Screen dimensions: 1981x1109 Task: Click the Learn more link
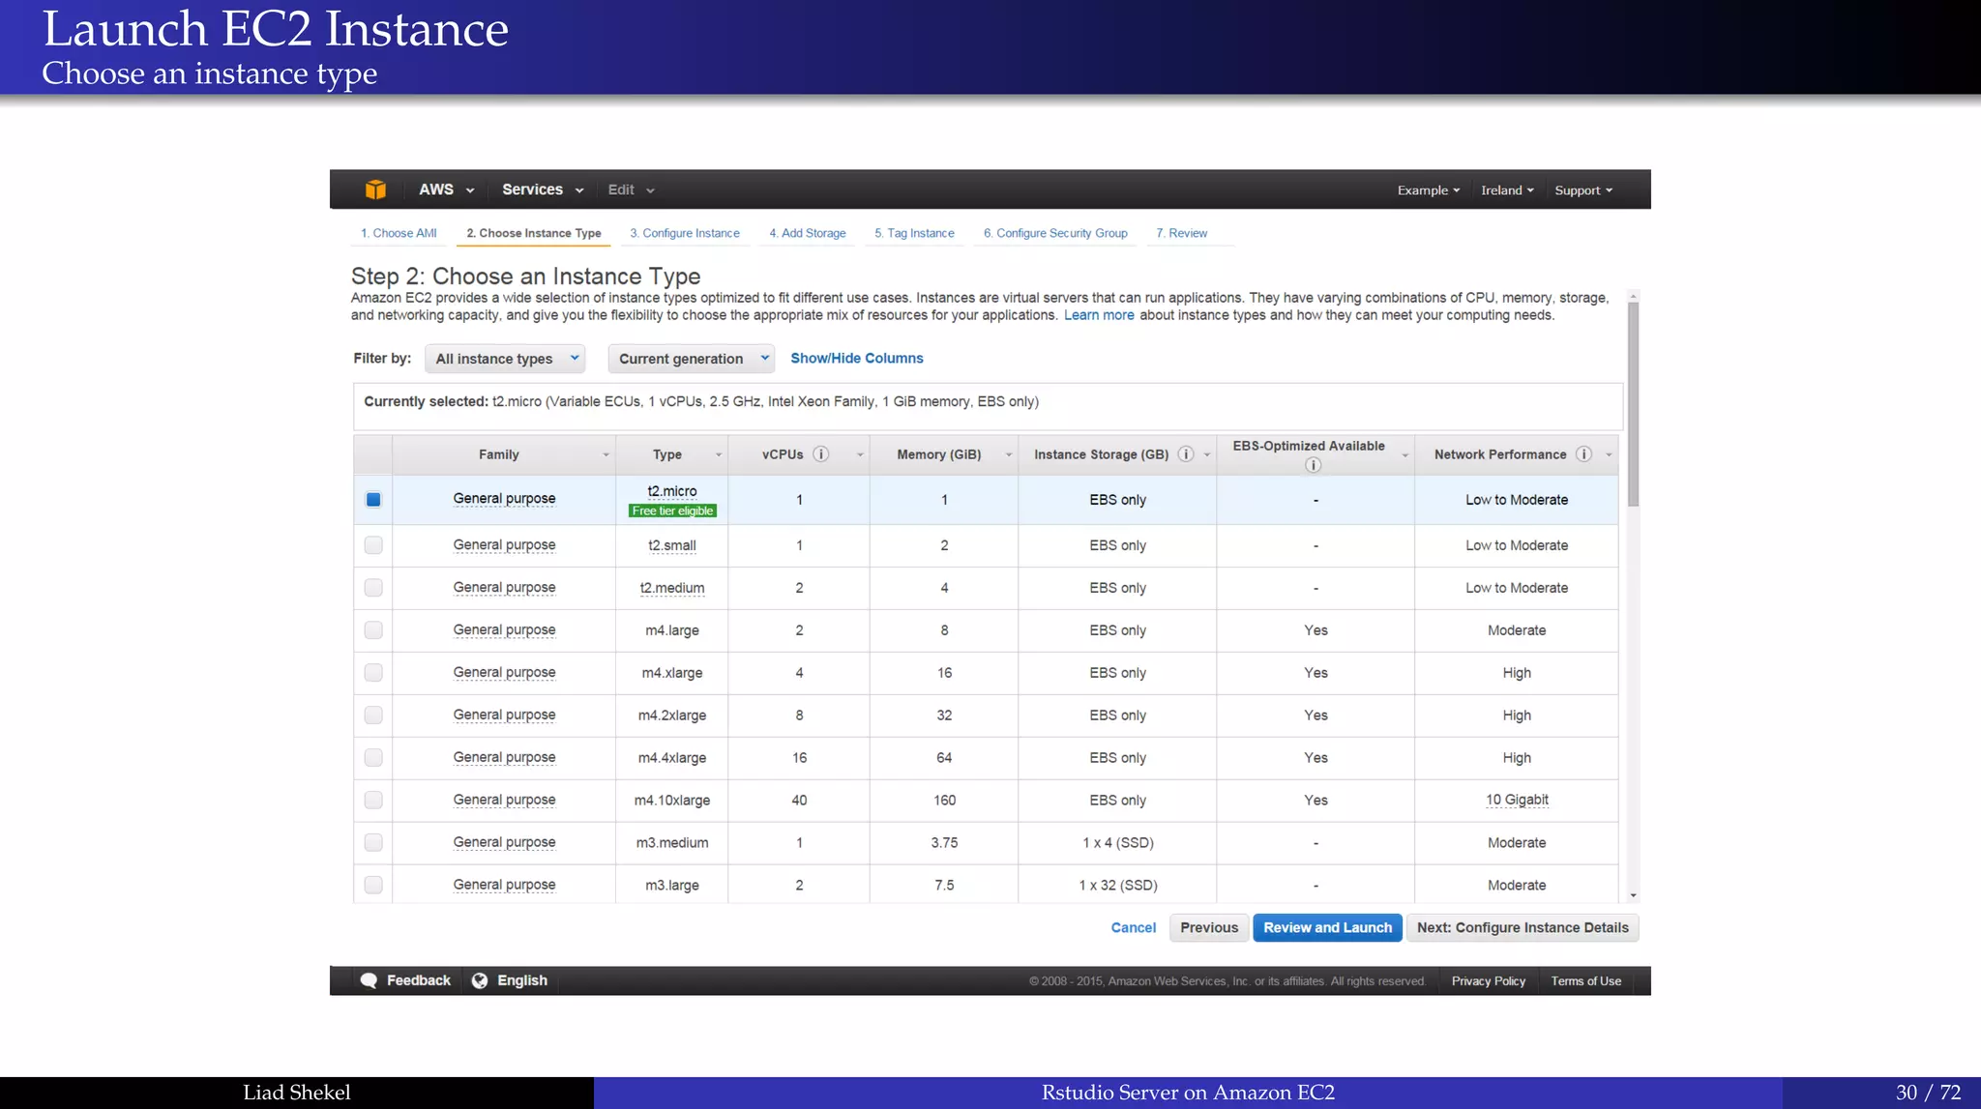click(1099, 315)
